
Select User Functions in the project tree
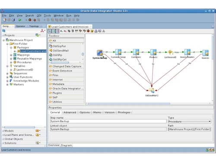(23, 77)
